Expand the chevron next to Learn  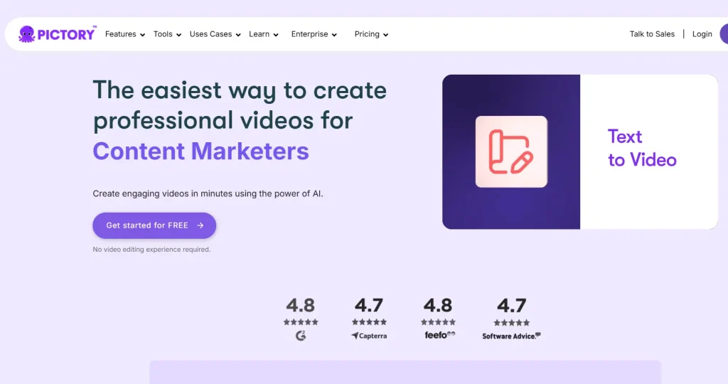pos(275,35)
